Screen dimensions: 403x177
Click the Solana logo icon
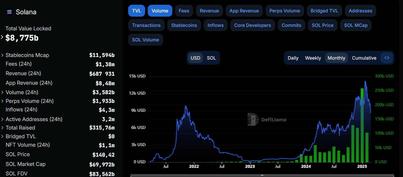click(x=9, y=12)
